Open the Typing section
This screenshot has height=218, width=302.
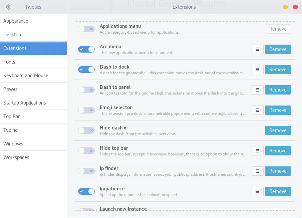pyautogui.click(x=33, y=130)
